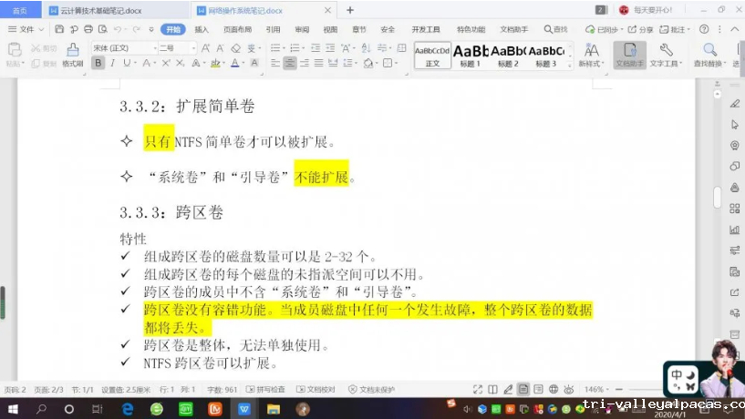The height and width of the screenshot is (419, 745).
Task: Apply superscript with the X² icon
Action: coord(165,63)
